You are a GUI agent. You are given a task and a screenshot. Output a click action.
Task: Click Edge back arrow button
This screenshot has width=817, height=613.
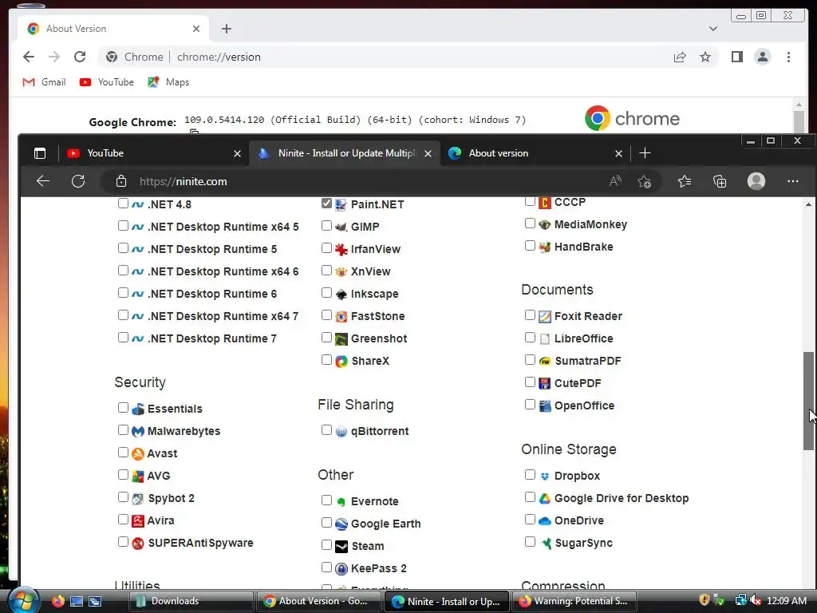coord(43,181)
